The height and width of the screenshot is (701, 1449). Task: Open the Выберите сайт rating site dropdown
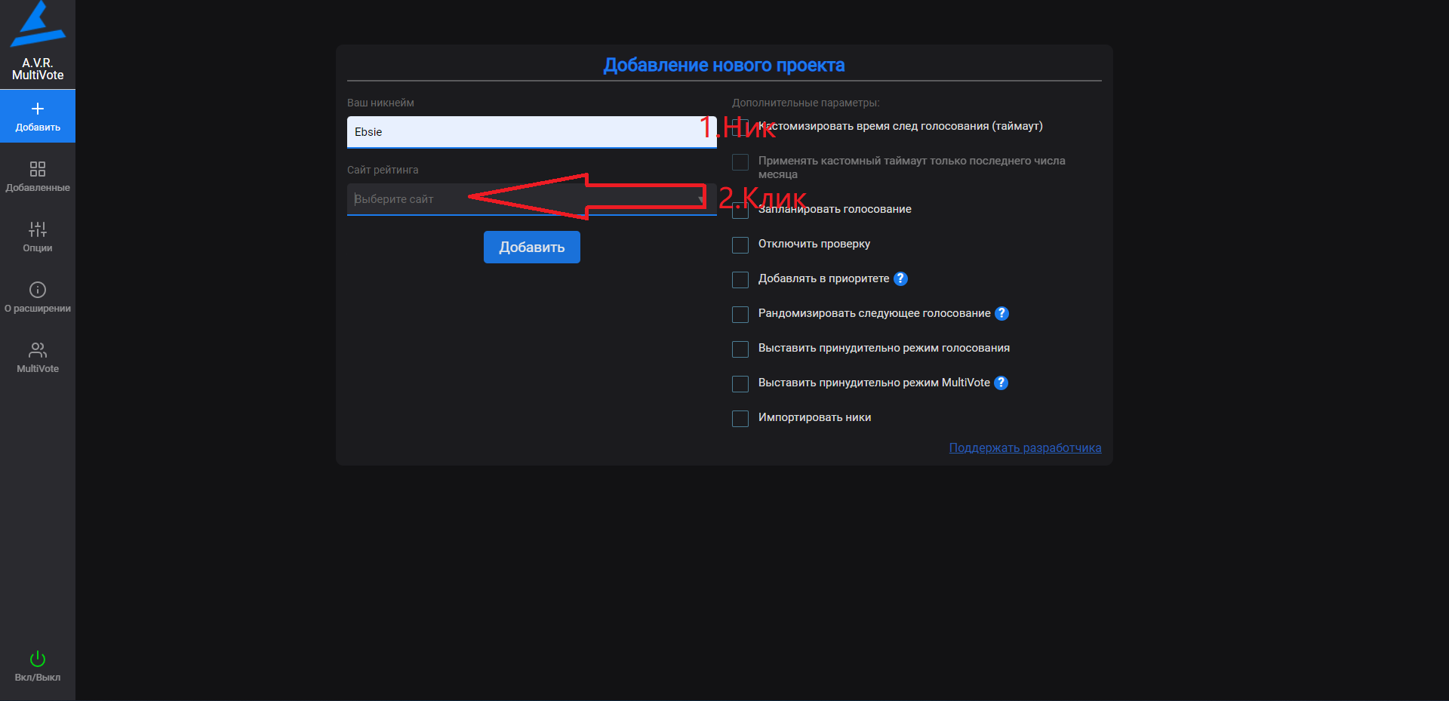531,199
